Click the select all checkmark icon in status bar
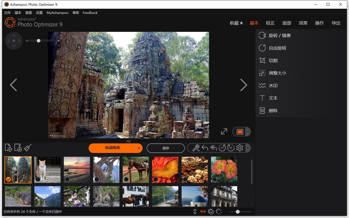 (x=211, y=212)
